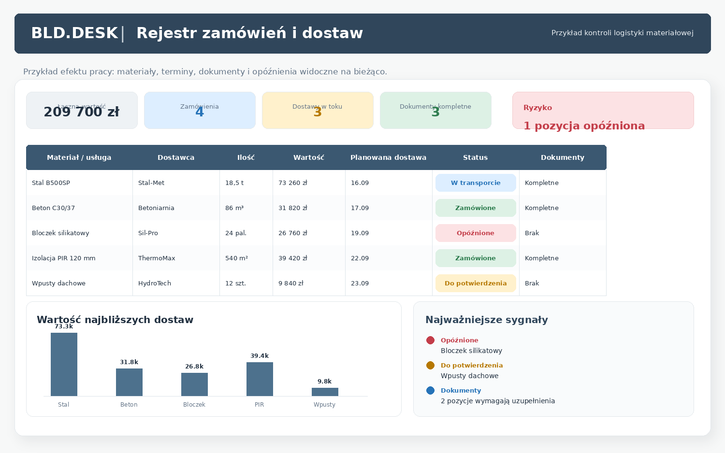725x453 pixels.
Task: Select the 'Opóźnione' status badge in table
Action: (x=476, y=233)
